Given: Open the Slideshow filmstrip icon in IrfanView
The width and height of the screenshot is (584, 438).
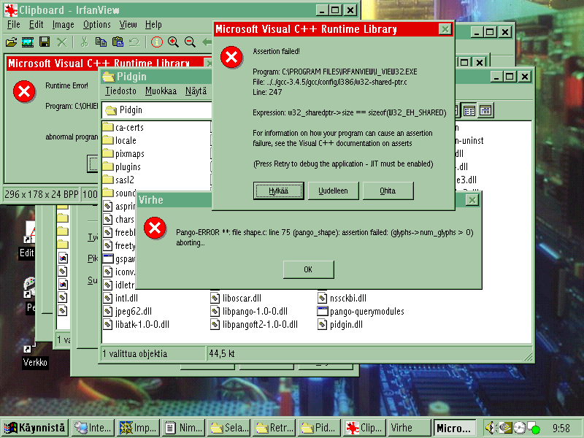Looking at the screenshot, I should (28, 42).
